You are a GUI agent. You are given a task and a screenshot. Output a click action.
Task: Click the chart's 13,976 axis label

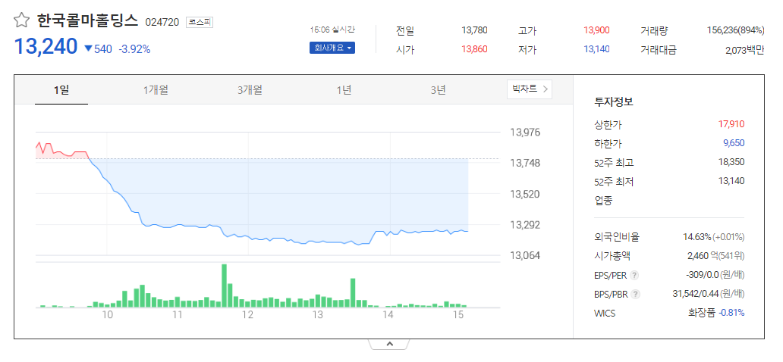coord(525,132)
